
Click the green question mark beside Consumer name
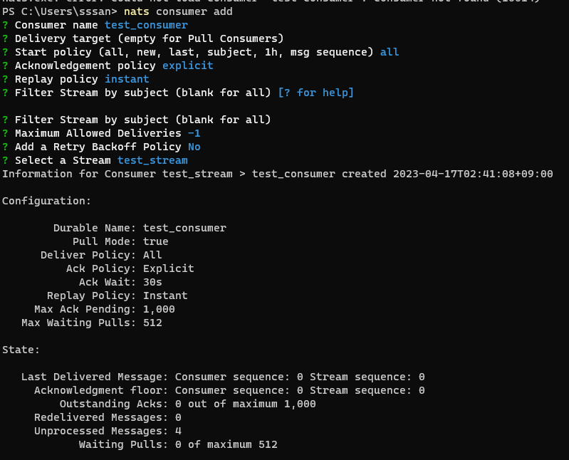click(5, 26)
